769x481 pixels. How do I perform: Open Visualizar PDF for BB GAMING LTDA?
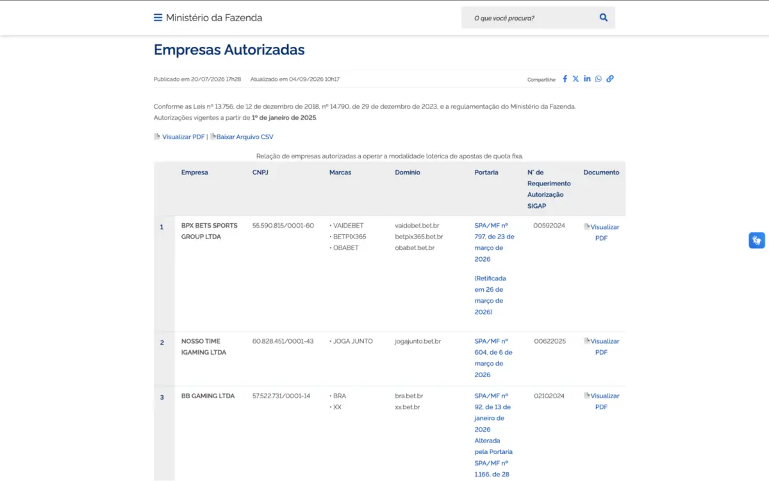601,401
